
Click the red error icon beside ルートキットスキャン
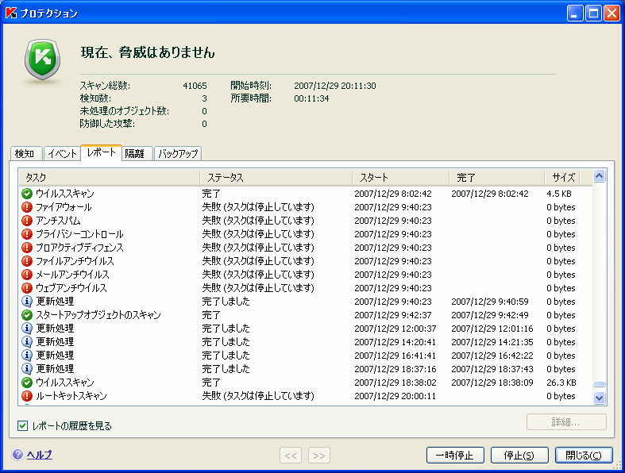point(27,396)
